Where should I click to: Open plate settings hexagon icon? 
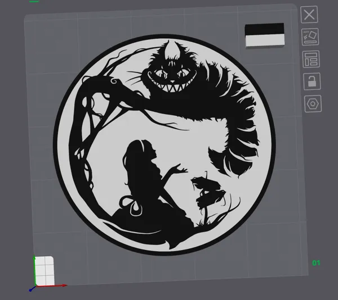click(x=313, y=104)
